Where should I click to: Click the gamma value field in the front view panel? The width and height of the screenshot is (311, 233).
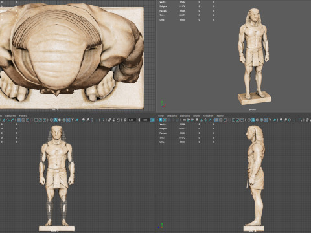(145, 120)
